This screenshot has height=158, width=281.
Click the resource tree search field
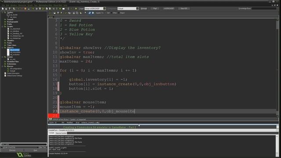click(x=24, y=144)
